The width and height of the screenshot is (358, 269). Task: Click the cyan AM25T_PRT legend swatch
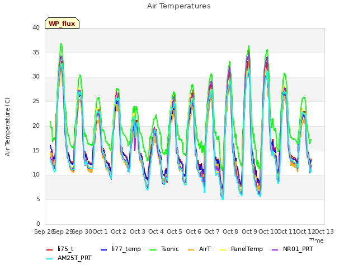click(x=50, y=259)
